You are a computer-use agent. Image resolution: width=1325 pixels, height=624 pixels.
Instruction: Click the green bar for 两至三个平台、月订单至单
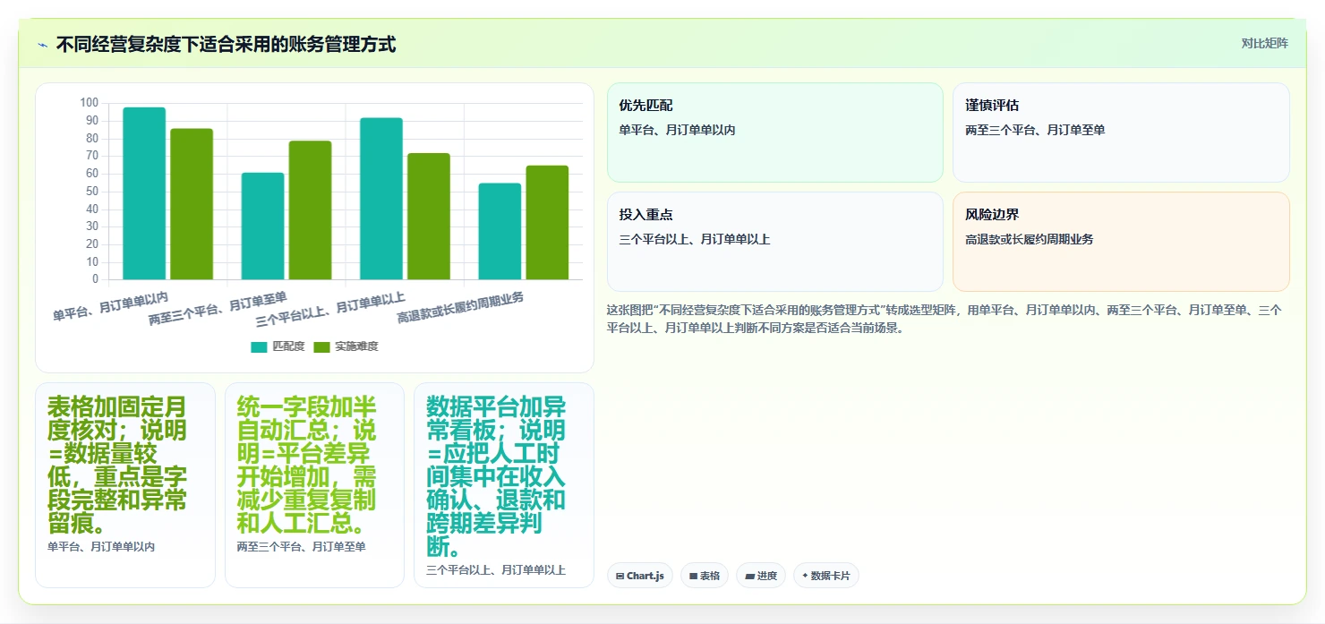[310, 210]
